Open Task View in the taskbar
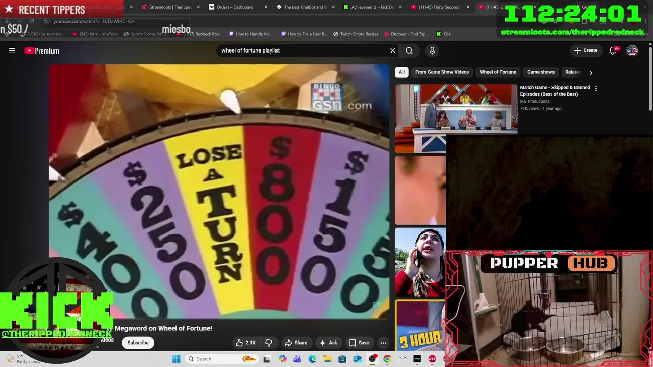Image resolution: width=653 pixels, height=367 pixels. pos(267,359)
